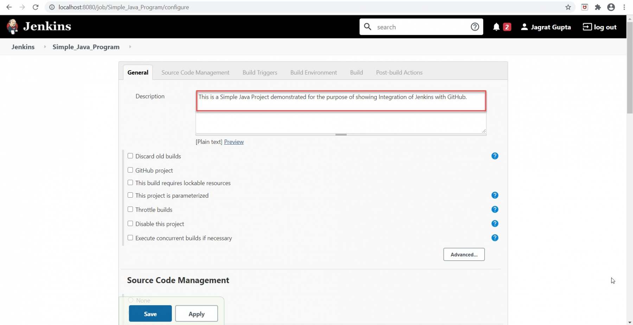Image resolution: width=633 pixels, height=325 pixels.
Task: Focus the Jenkins search box
Action: [421, 27]
